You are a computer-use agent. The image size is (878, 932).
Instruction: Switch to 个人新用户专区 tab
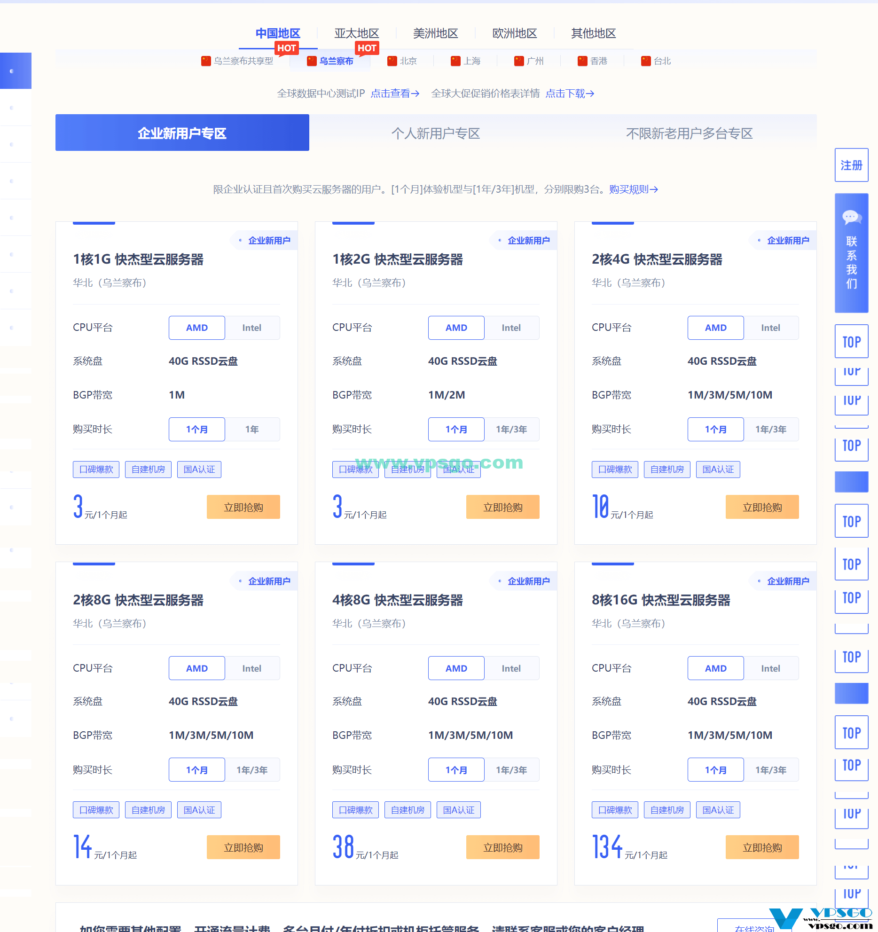point(436,133)
